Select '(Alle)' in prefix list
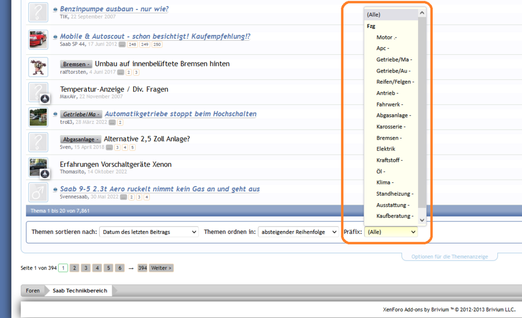 (391, 15)
